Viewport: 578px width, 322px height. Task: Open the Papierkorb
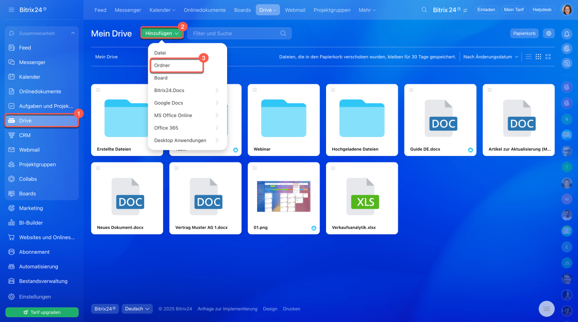tap(524, 33)
